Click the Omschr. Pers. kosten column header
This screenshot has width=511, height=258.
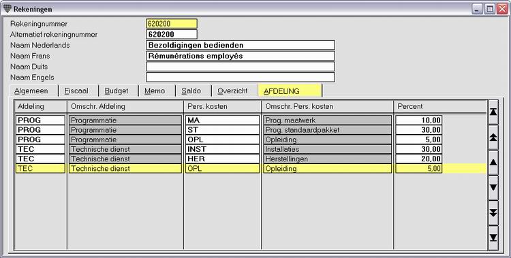coord(328,106)
